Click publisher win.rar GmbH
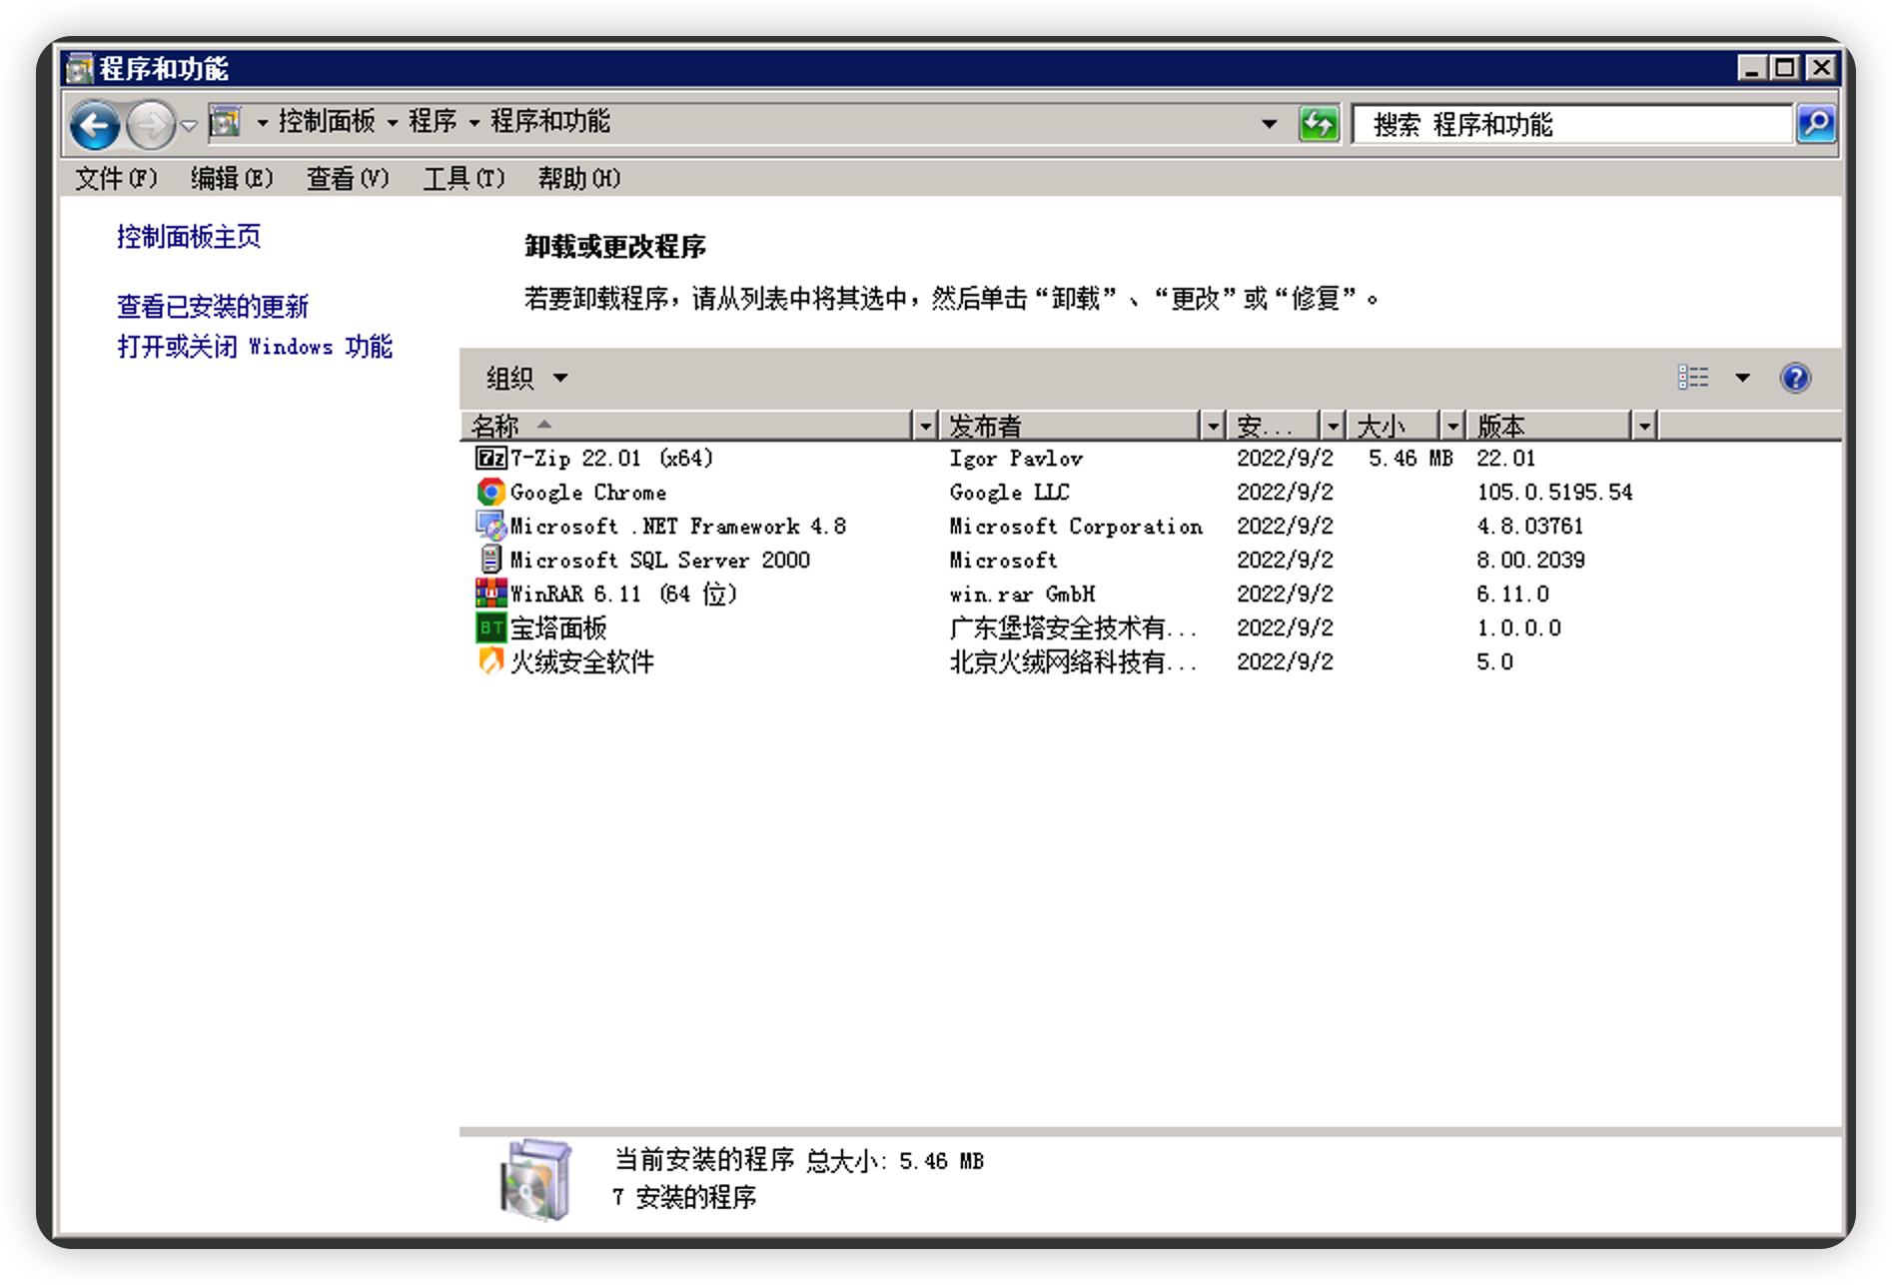Image resolution: width=1892 pixels, height=1285 pixels. (1023, 594)
